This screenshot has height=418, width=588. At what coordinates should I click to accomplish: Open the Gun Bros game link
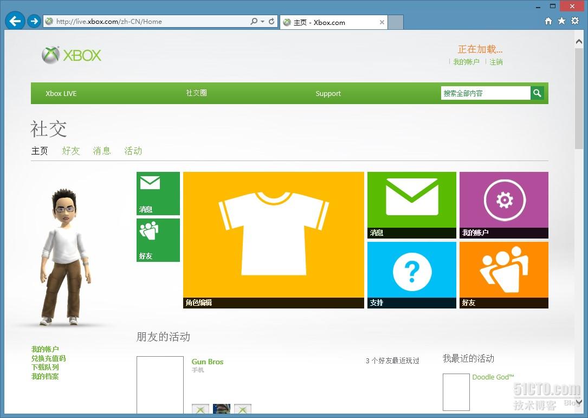point(208,362)
